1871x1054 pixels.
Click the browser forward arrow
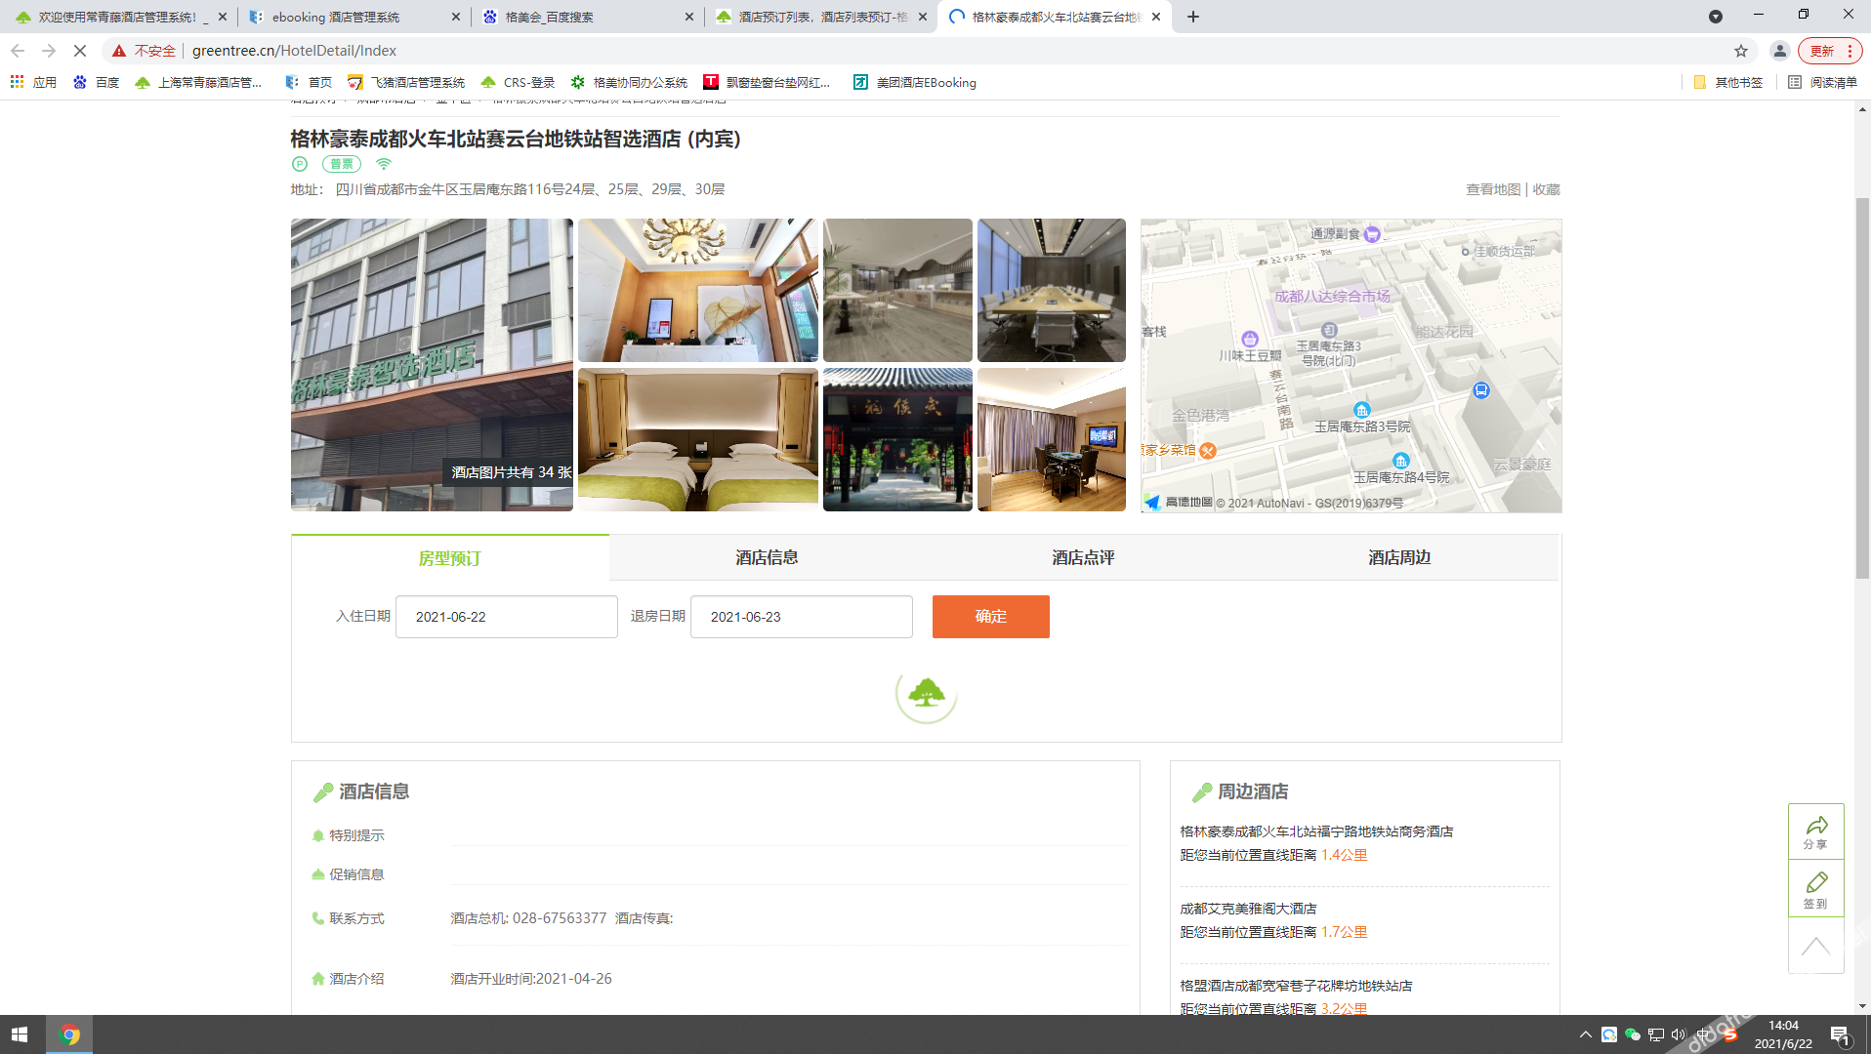[49, 51]
